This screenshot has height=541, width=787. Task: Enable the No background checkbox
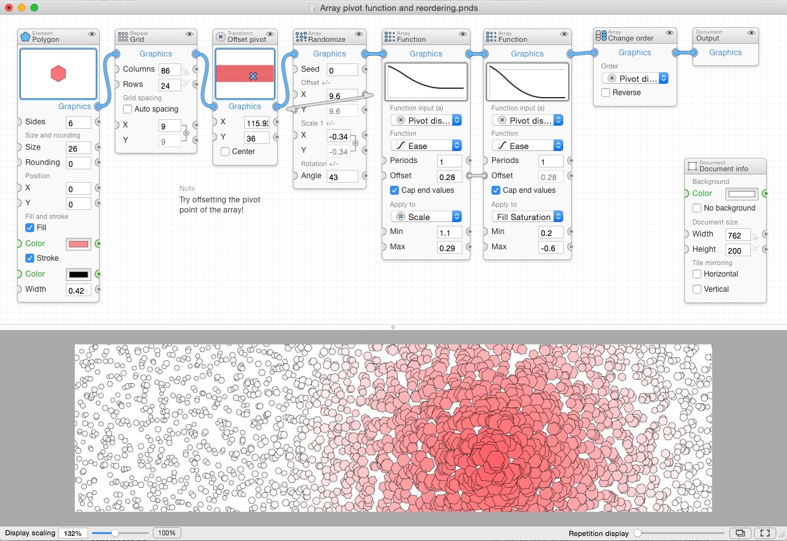(697, 208)
